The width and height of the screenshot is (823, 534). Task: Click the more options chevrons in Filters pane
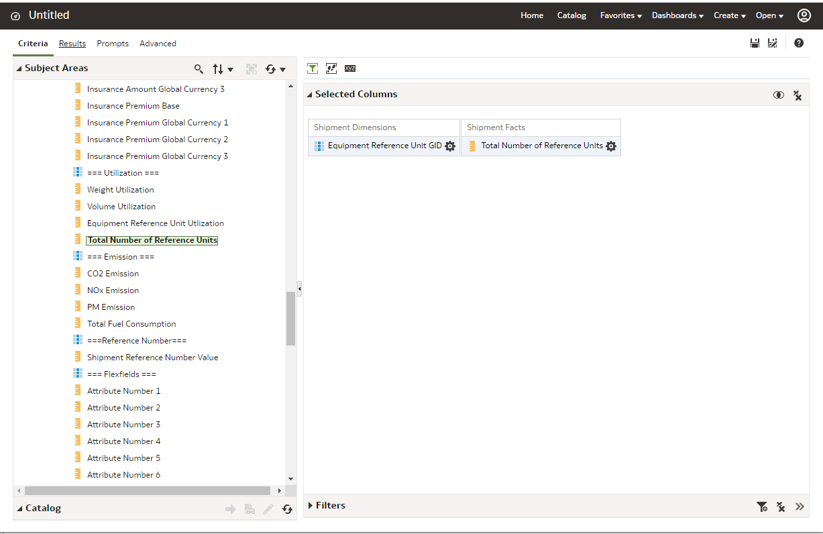800,506
